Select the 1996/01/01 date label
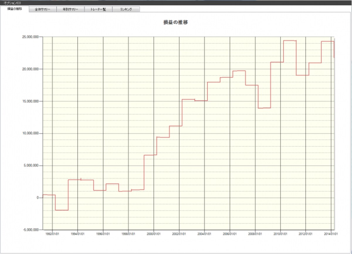This screenshot has width=352, height=254. click(103, 234)
